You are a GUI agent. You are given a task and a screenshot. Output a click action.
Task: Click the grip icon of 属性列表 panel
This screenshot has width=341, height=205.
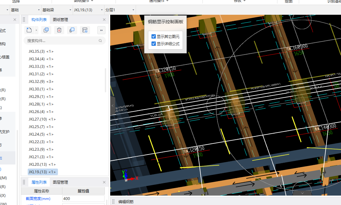pos(24,182)
